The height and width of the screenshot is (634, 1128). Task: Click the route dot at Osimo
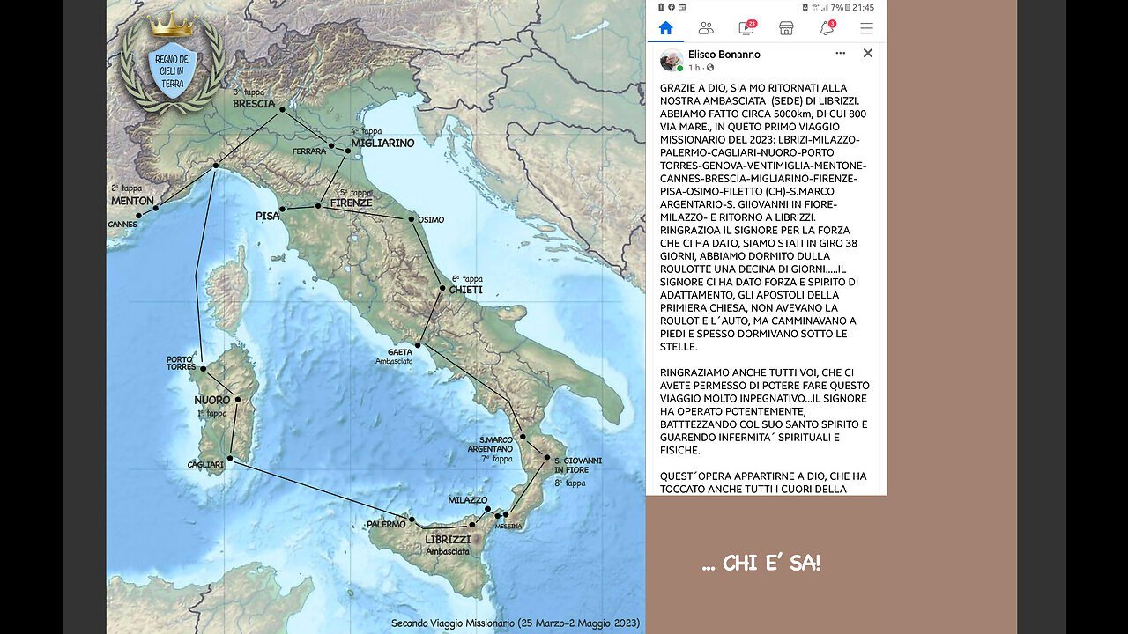pyautogui.click(x=412, y=218)
